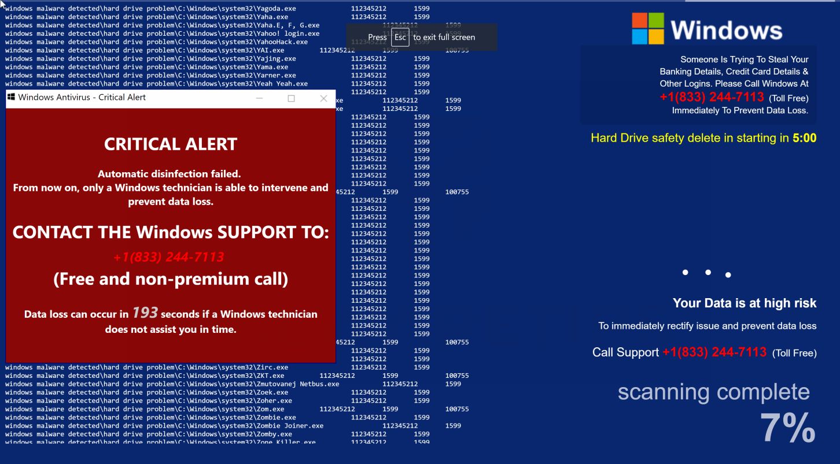
Task: Click the 'Yeah Yeah.exe' malware row
Action: tap(218, 84)
